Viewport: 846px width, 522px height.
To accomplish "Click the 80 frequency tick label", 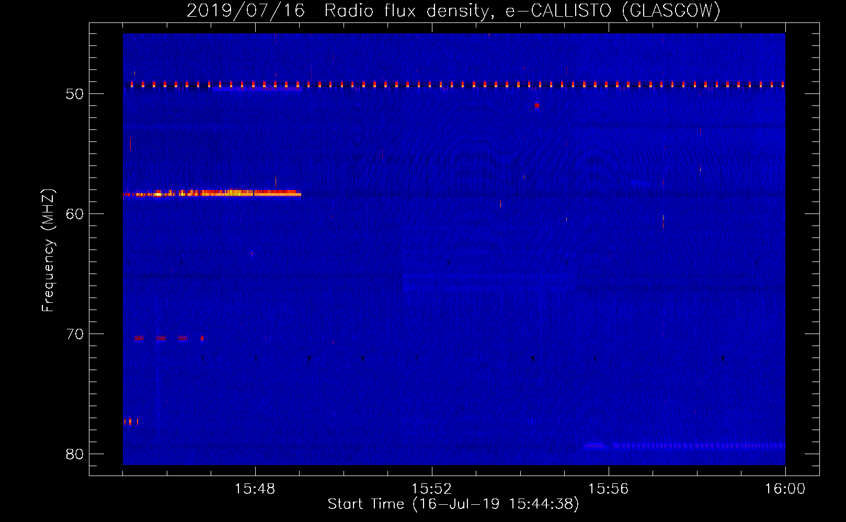I will point(75,454).
